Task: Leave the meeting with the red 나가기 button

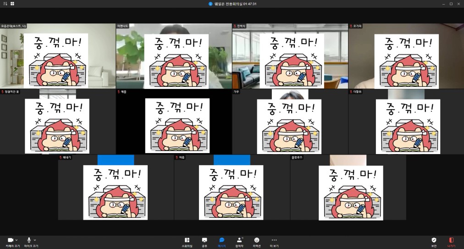Action: 451,242
